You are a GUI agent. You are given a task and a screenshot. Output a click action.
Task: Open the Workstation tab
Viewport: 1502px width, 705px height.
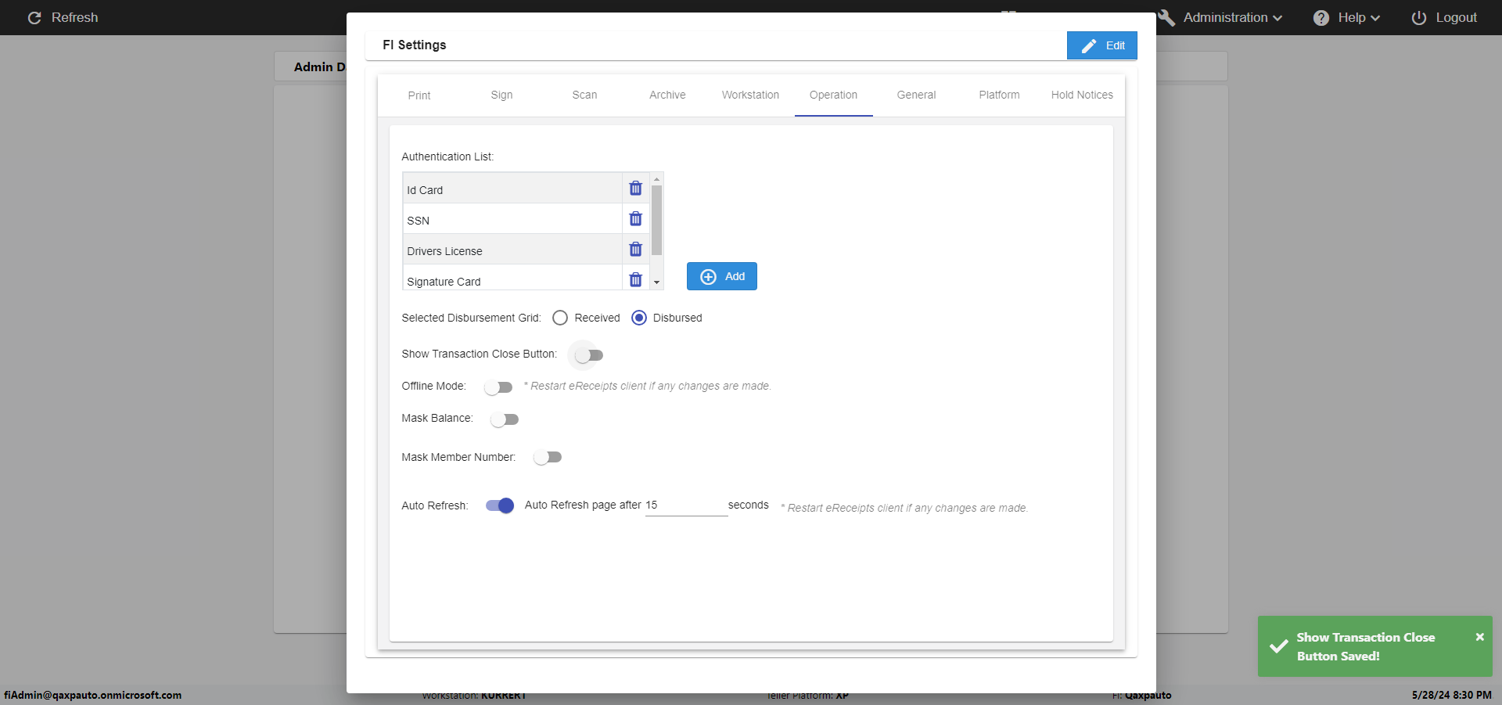click(x=750, y=95)
